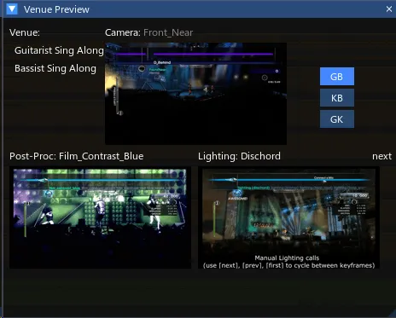Select the KB button

point(337,98)
